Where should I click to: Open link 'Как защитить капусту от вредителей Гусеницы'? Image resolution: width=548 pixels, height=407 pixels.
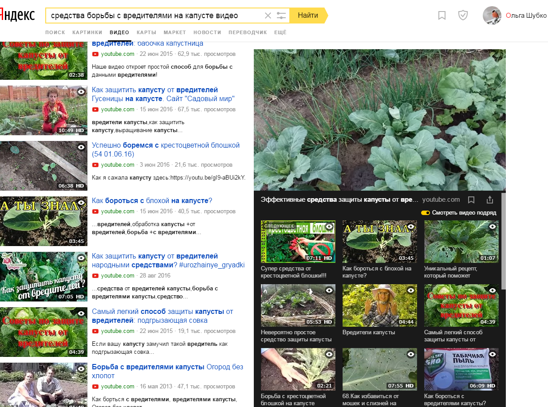pyautogui.click(x=163, y=94)
